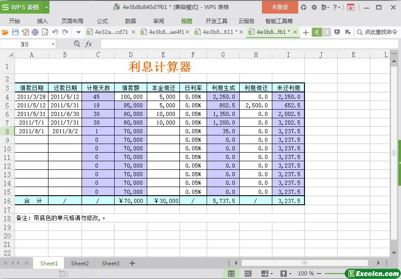The width and height of the screenshot is (401, 279).
Task: Select the ¥30,000 total cell
Action: [164, 201]
